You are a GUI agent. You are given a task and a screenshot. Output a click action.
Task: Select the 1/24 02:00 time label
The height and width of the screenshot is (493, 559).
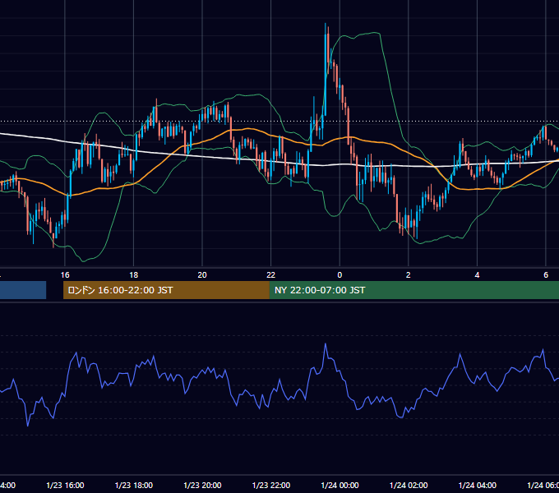pyautogui.click(x=409, y=485)
